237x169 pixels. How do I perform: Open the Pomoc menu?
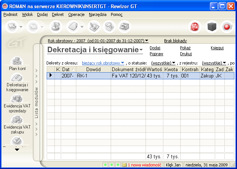[117, 15]
